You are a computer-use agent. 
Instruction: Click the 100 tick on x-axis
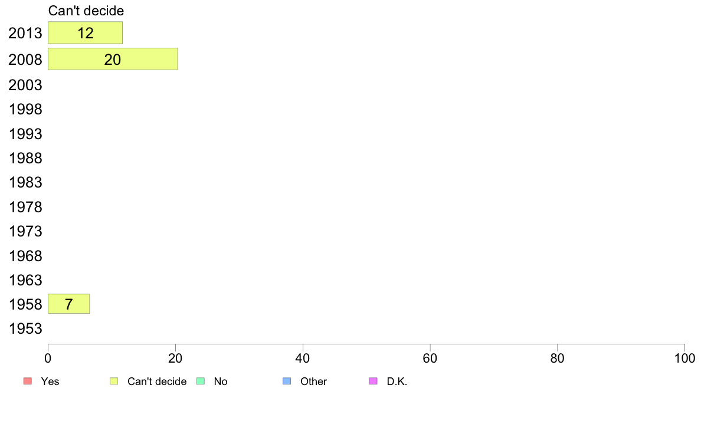tap(684, 358)
